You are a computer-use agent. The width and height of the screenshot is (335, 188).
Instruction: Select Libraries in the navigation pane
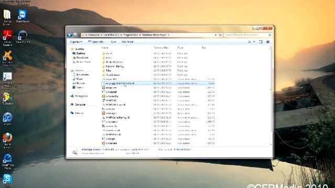point(77,70)
